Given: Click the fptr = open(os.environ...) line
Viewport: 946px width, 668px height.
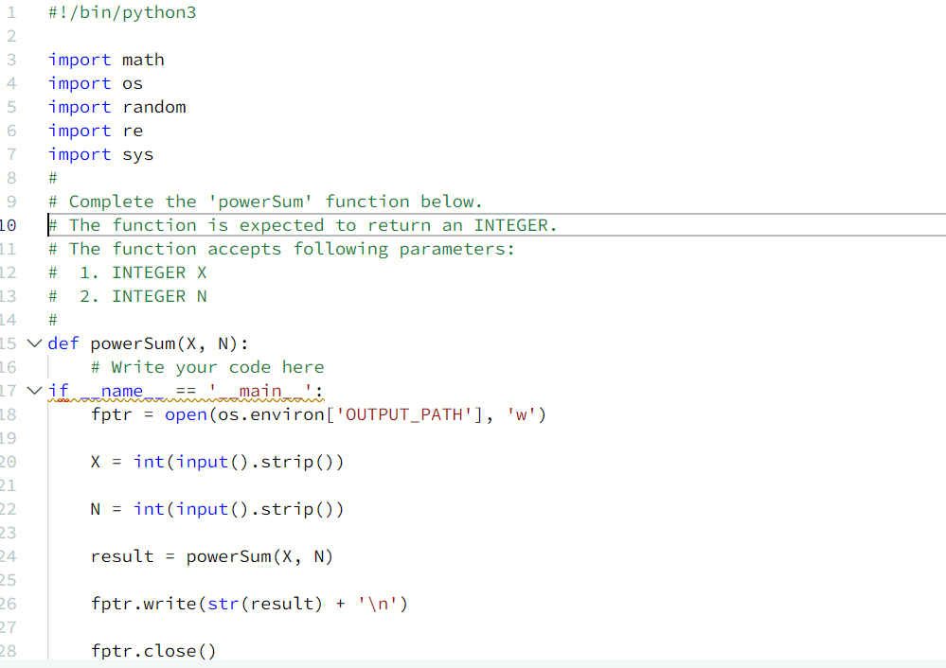Looking at the screenshot, I should pos(318,414).
